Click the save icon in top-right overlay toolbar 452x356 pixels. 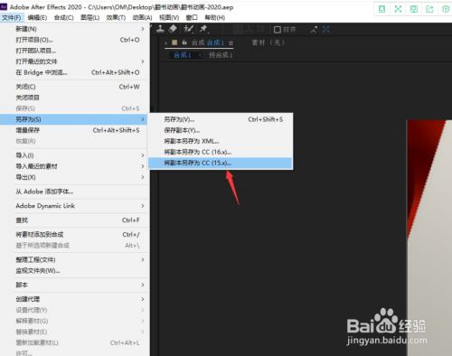(414, 9)
